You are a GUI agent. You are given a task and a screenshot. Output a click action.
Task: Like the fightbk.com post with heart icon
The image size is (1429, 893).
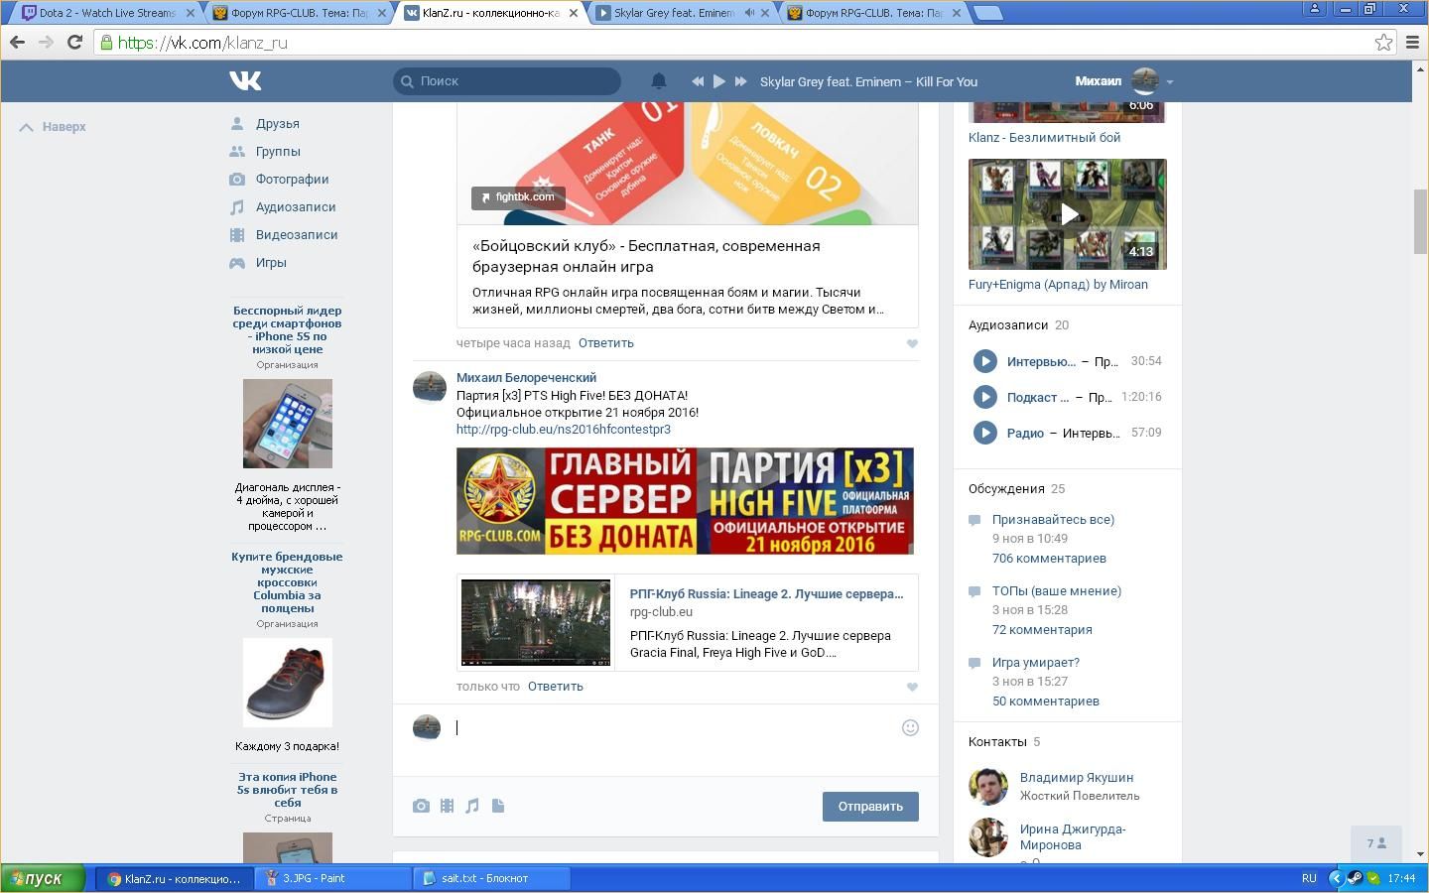point(912,343)
